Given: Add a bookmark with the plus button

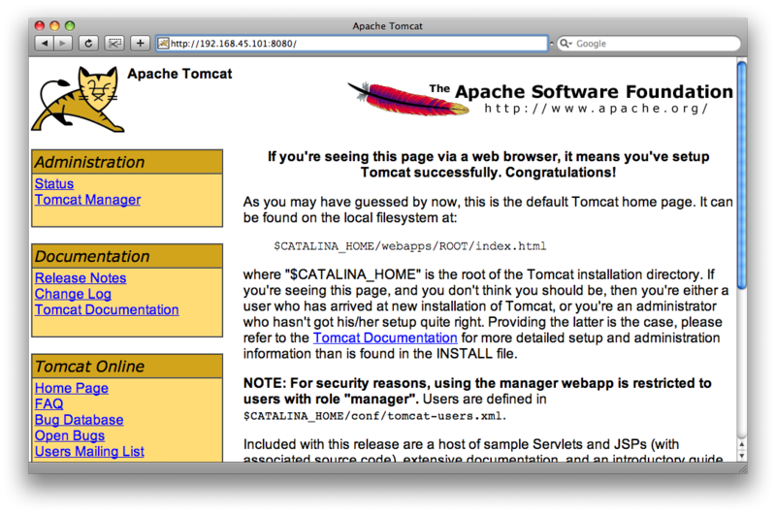Looking at the screenshot, I should pyautogui.click(x=140, y=44).
